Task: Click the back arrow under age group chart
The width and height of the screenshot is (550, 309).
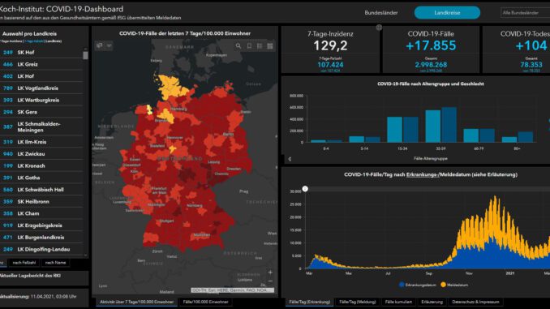Action: pyautogui.click(x=290, y=159)
